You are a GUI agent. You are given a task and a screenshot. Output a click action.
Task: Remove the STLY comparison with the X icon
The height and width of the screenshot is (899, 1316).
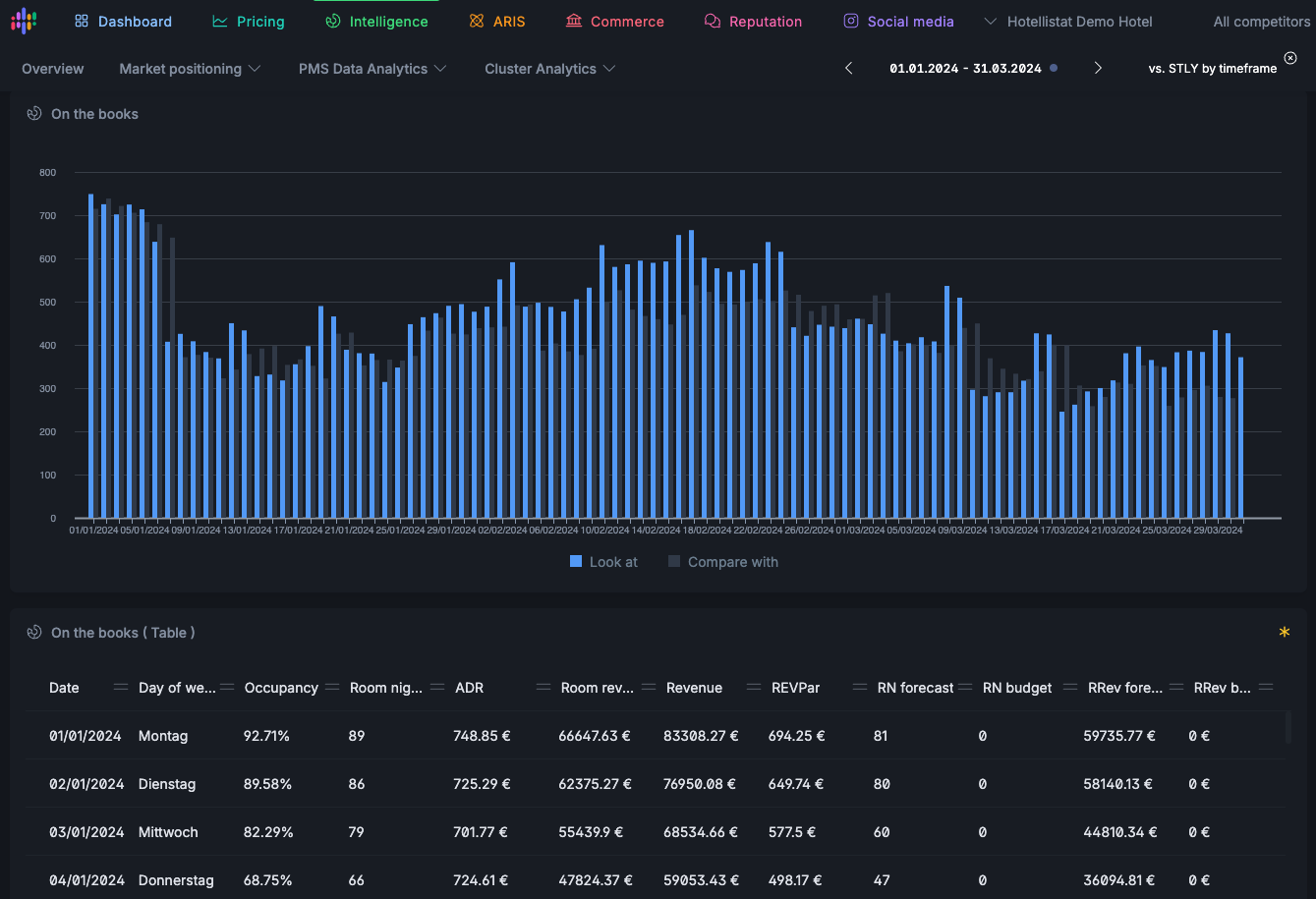coord(1290,58)
